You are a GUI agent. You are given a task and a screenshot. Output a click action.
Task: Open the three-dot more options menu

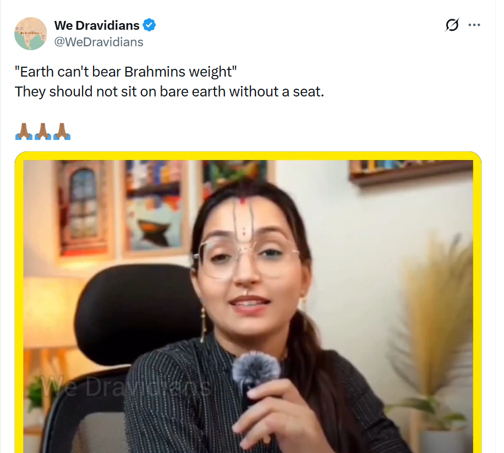[x=474, y=25]
